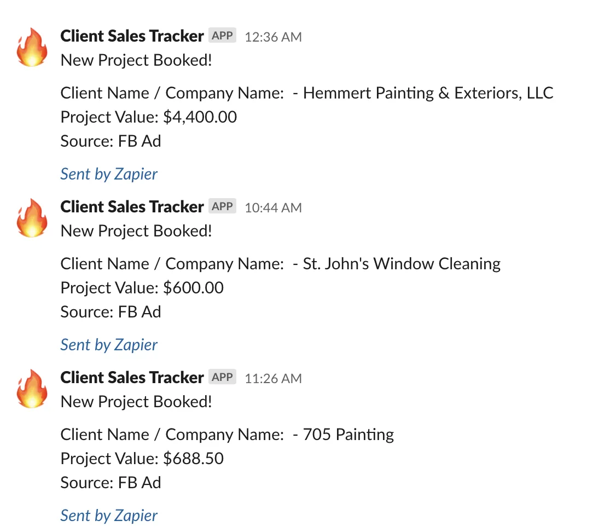Screen dimensions: 593x532
Task: Click the 705 Painting client name
Action: 348,435
